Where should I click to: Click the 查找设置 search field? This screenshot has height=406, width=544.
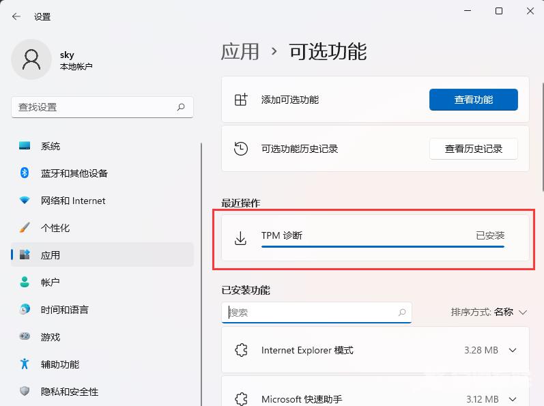(x=102, y=107)
